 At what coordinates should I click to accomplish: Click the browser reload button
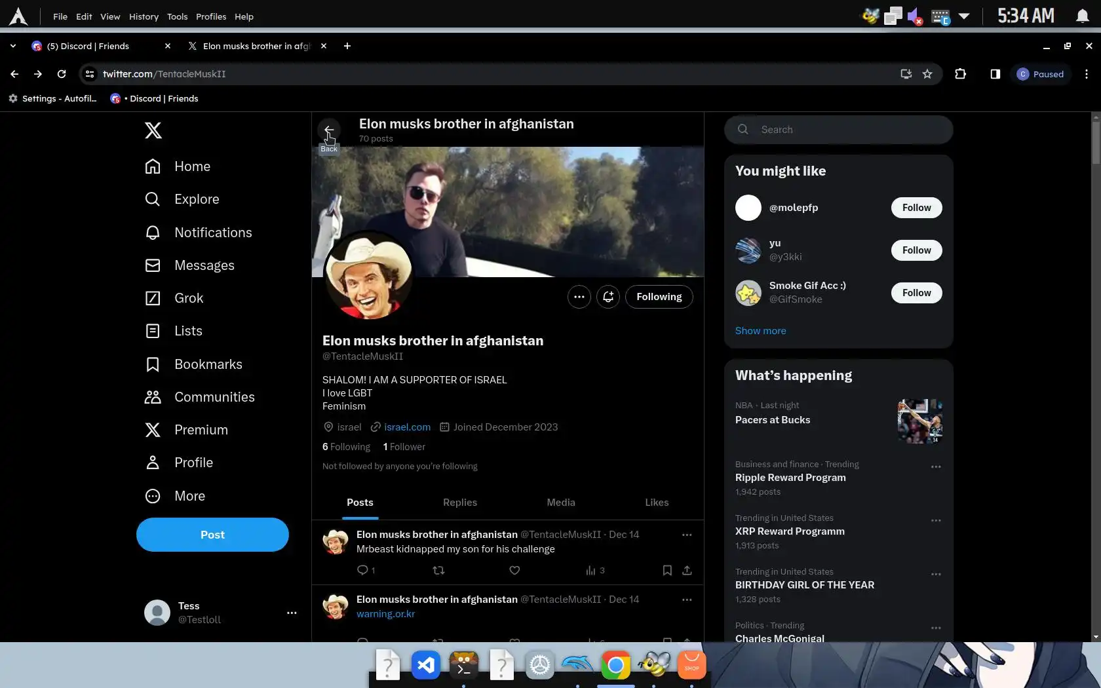click(62, 74)
